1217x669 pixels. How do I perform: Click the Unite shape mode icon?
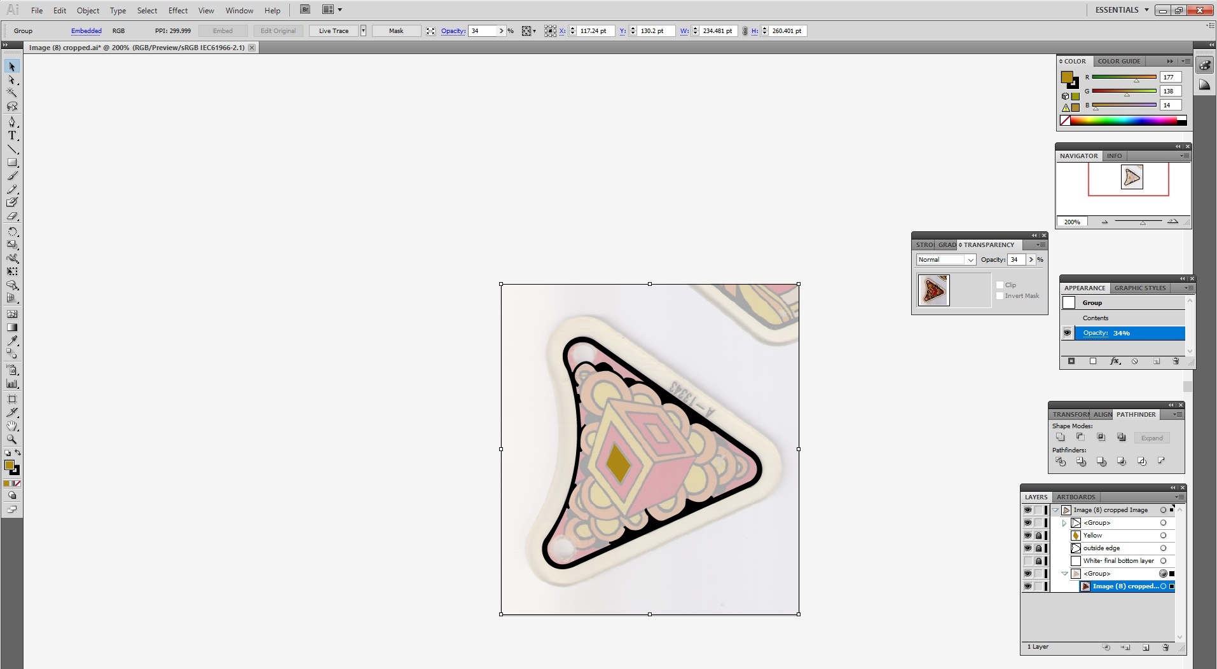point(1060,437)
